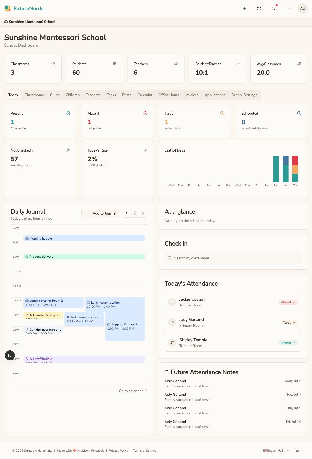312x459 pixels.
Task: Click the Add to Journal button
Action: (101, 213)
